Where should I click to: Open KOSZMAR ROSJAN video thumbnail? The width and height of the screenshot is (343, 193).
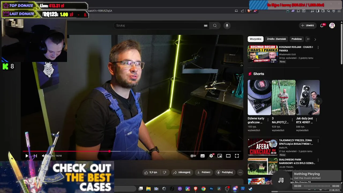coord(263,54)
